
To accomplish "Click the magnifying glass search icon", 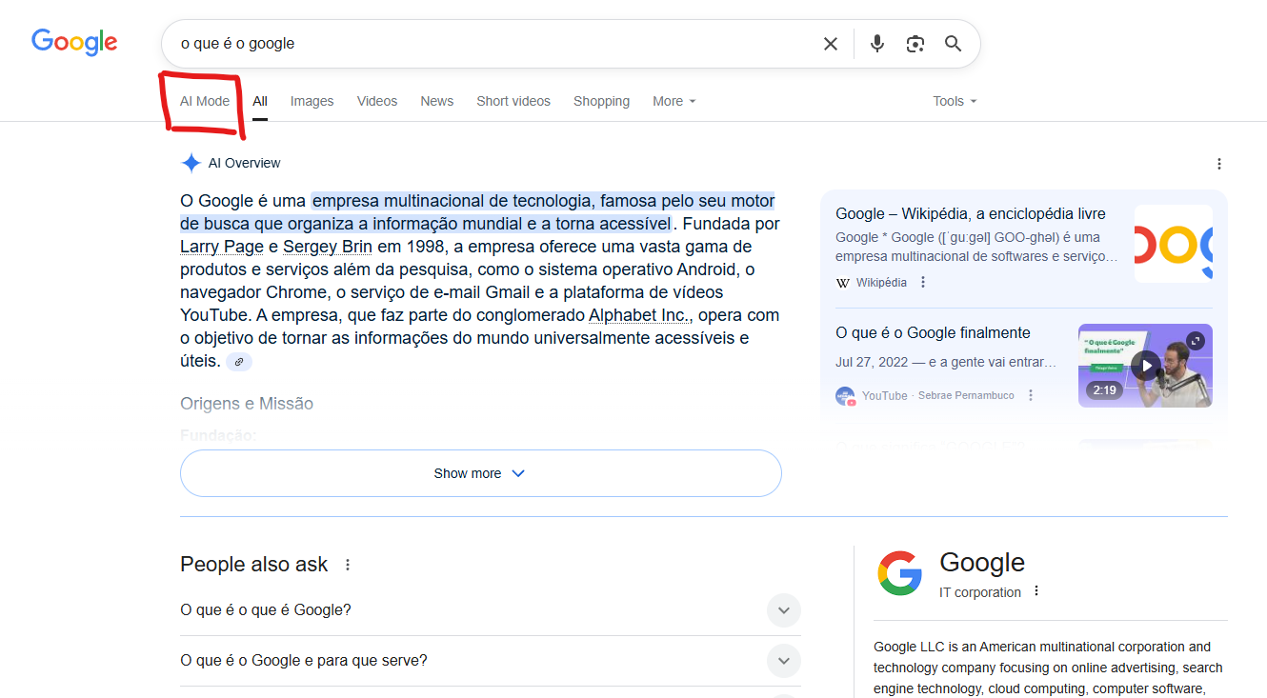I will 953,43.
